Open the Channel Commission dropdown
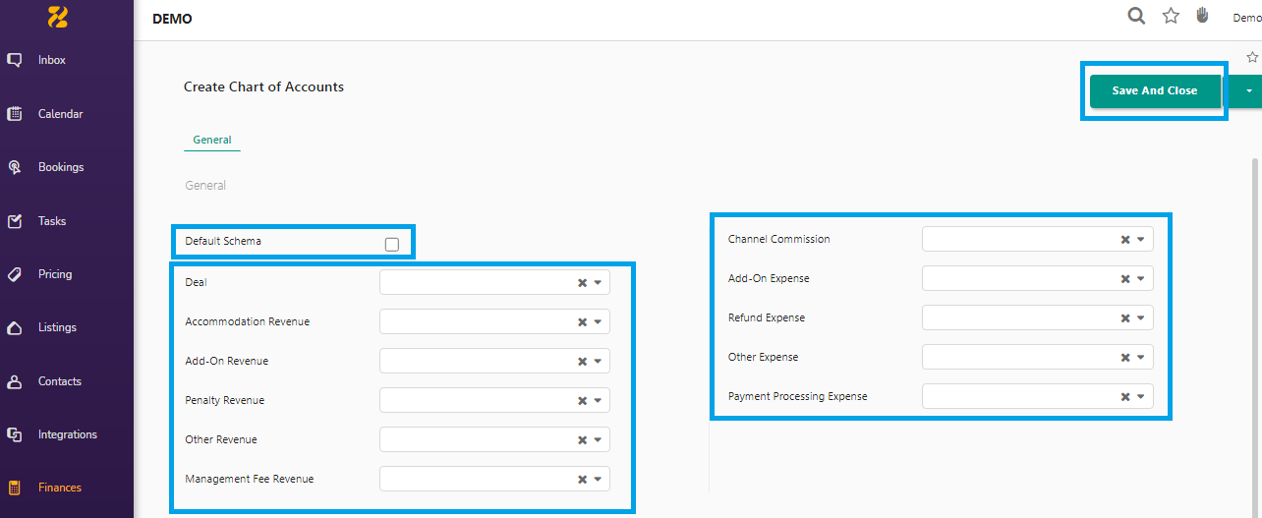This screenshot has height=518, width=1262. click(1037, 239)
